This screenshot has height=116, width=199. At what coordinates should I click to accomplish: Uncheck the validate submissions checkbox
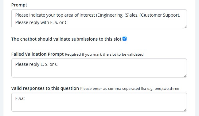tap(124, 39)
